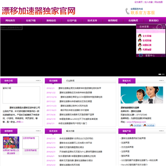Click the QQ penguin icon beside 代理加盟

[x=140, y=49]
